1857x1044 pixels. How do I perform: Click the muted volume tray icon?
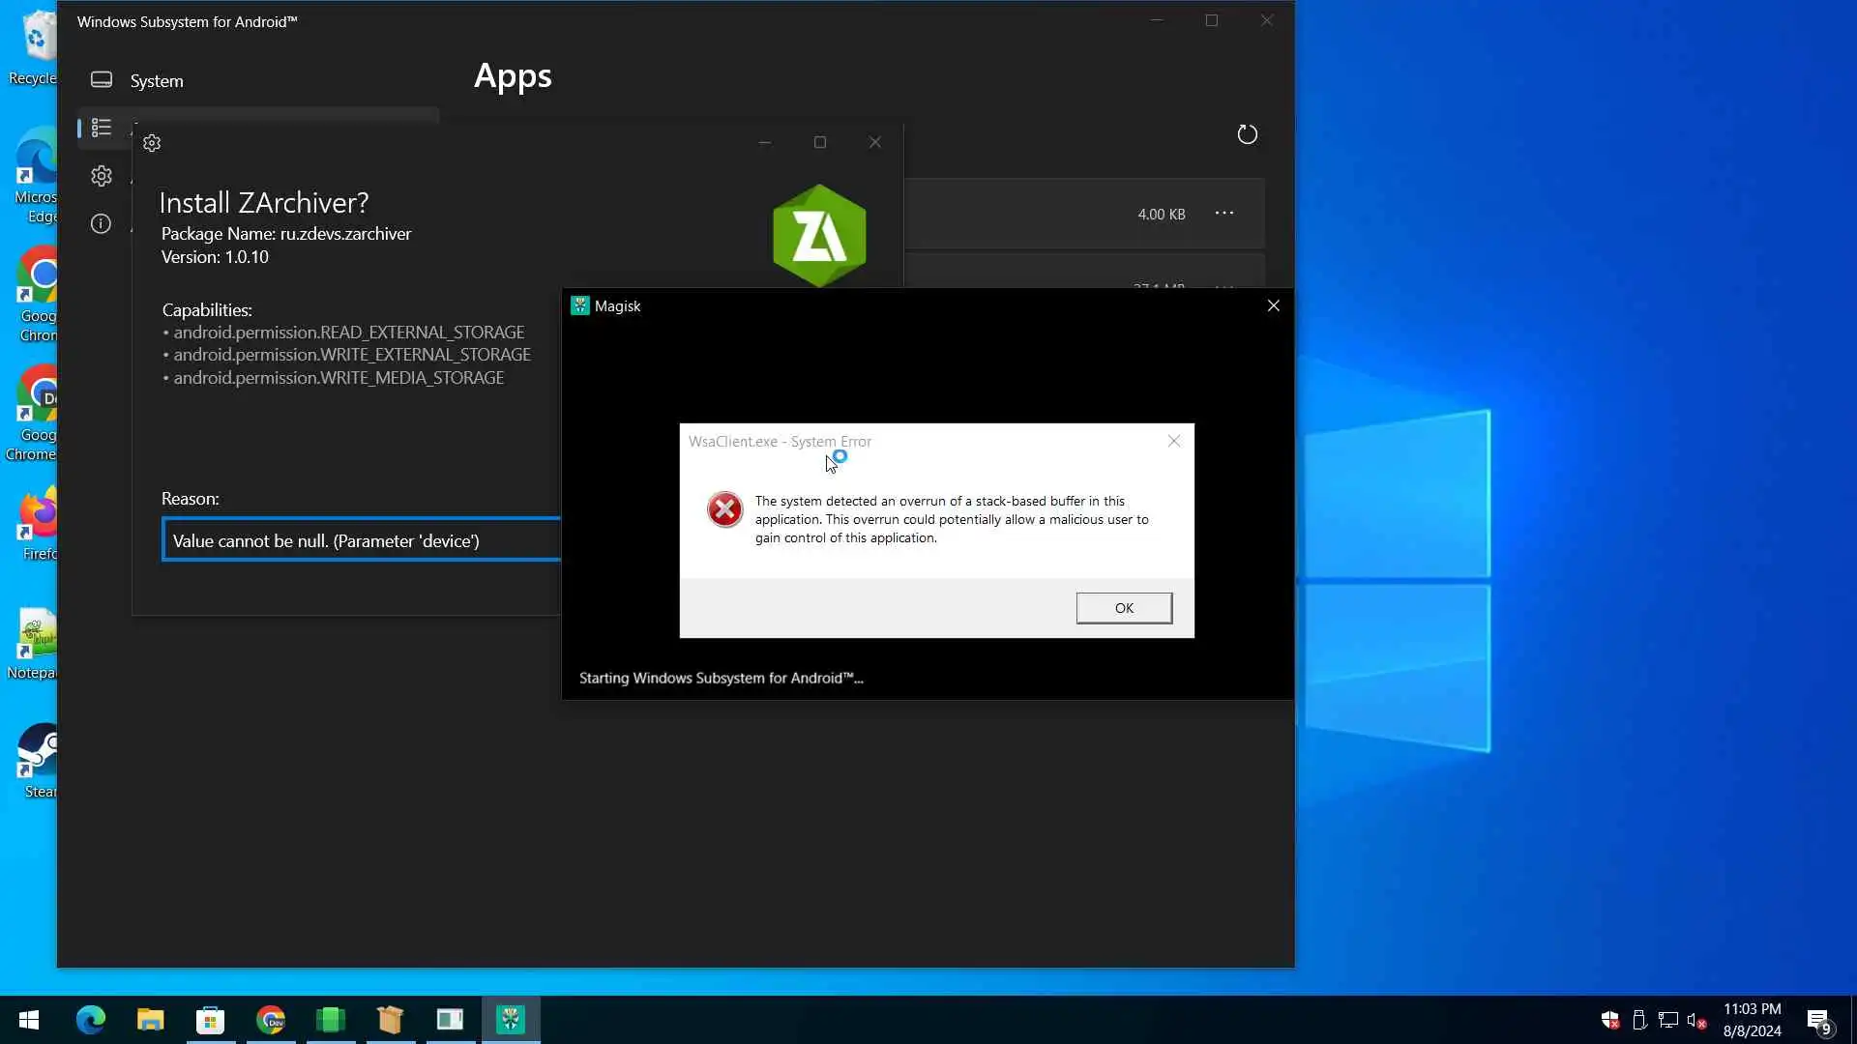[1696, 1021]
